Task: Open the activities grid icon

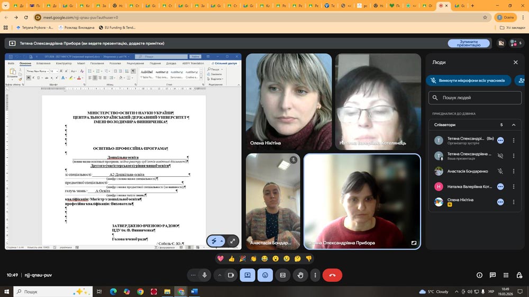Action: coord(506,275)
